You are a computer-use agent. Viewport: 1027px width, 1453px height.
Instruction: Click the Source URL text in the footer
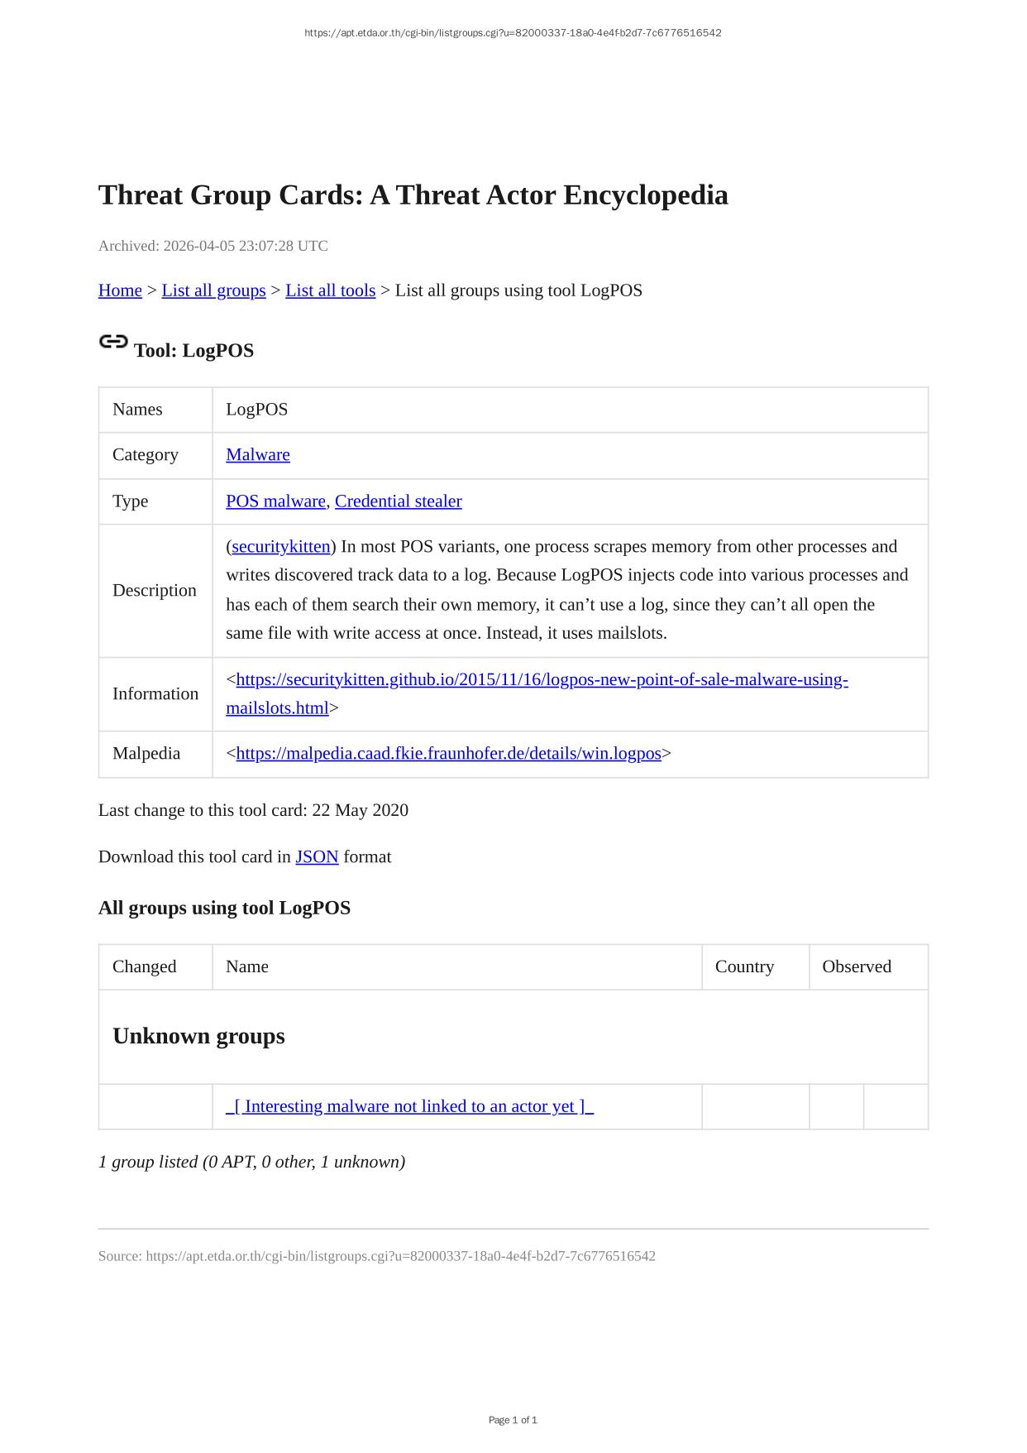click(400, 1256)
